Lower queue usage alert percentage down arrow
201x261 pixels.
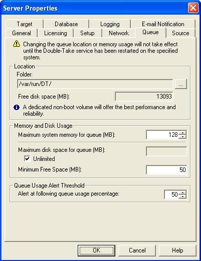tap(182, 197)
